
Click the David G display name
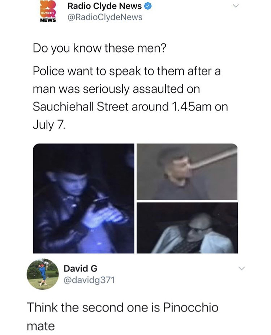point(81,268)
